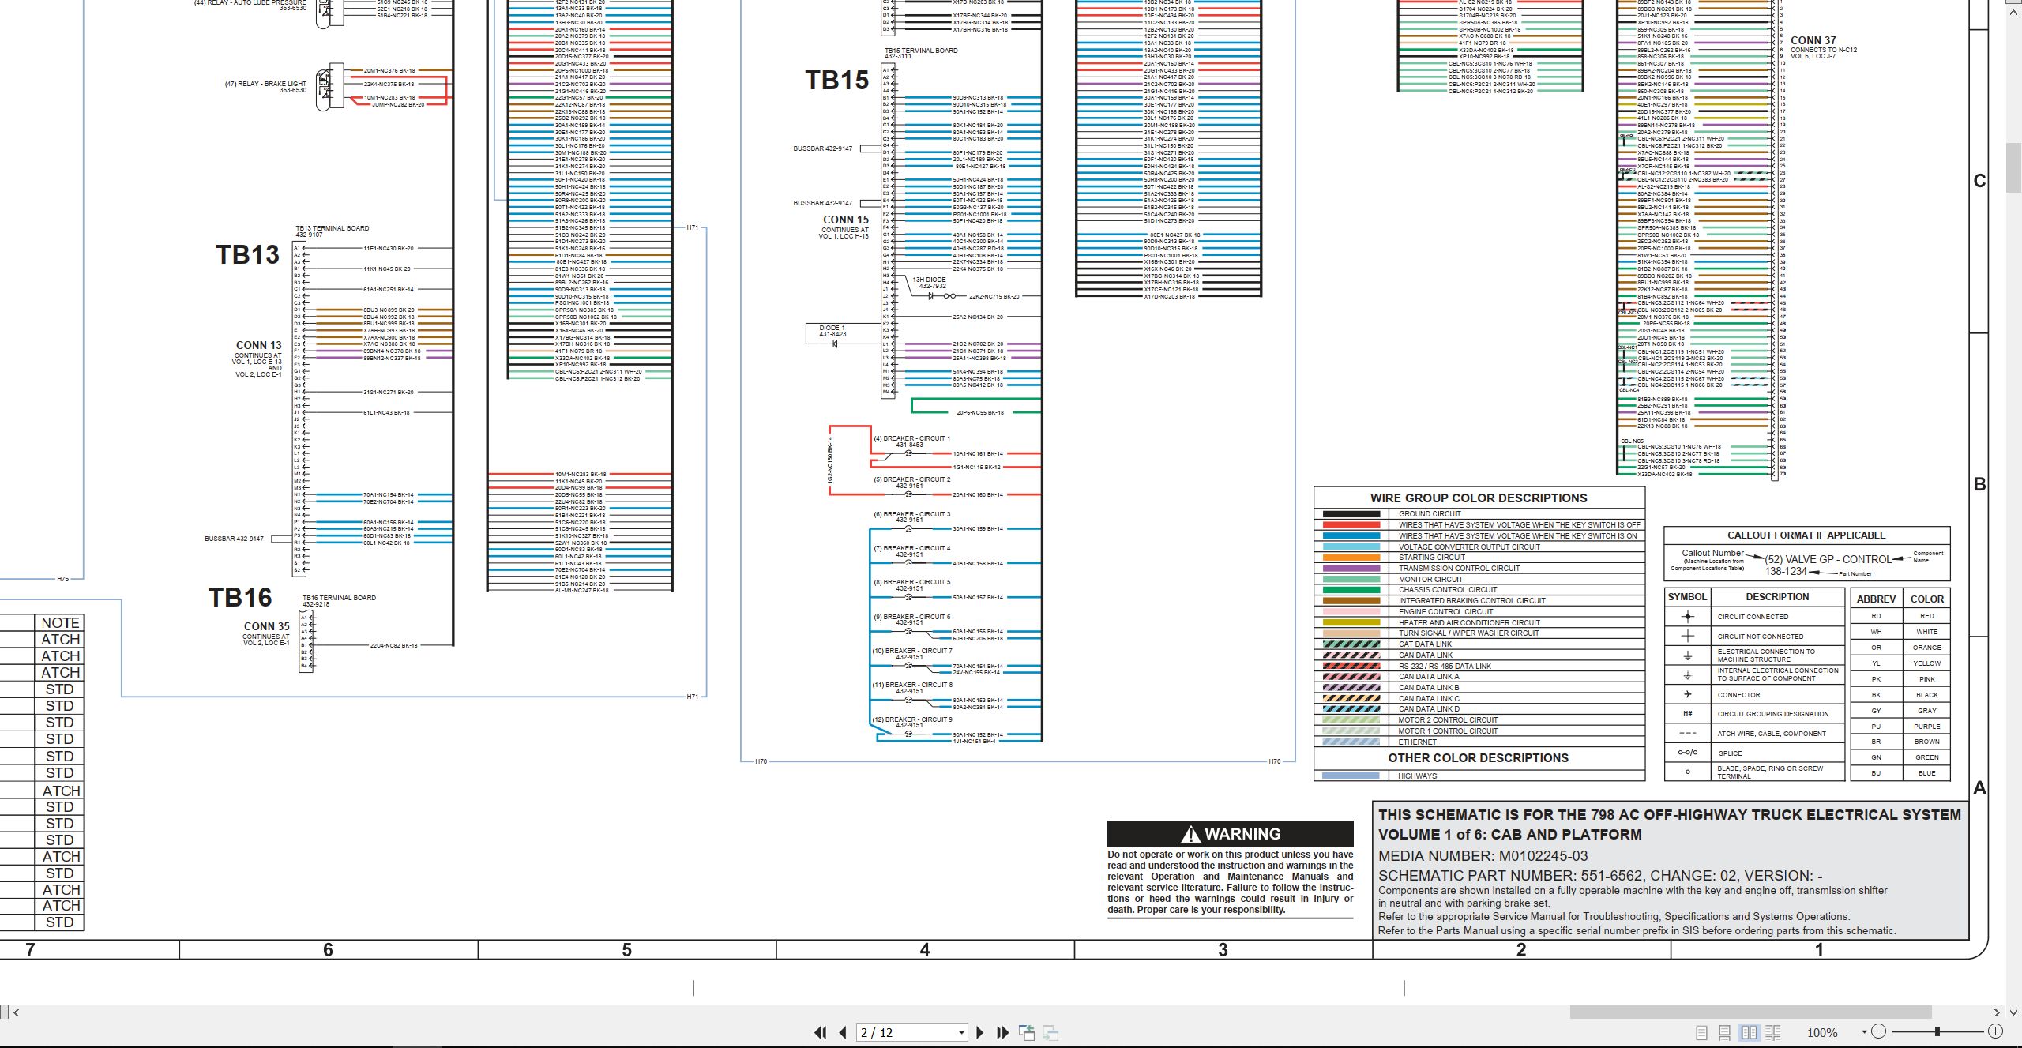Click the CONN 13 connector label
The image size is (2022, 1048).
click(x=258, y=345)
